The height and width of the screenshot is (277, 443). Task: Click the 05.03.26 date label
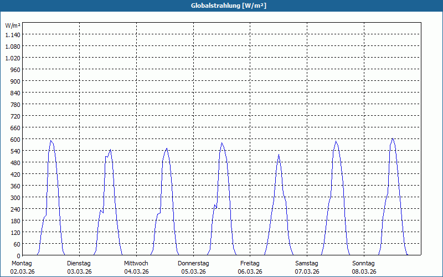pos(193,272)
